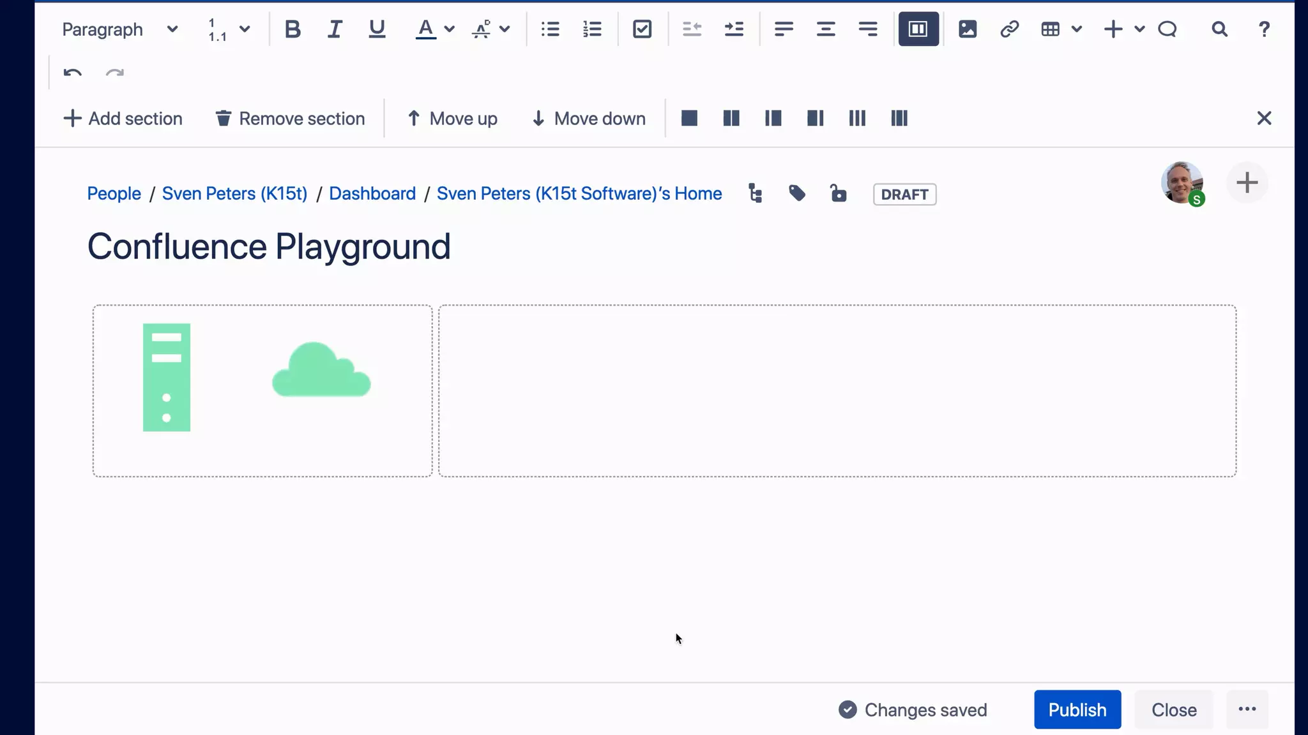The width and height of the screenshot is (1308, 735).
Task: Select right sidebar layout
Action: click(816, 118)
